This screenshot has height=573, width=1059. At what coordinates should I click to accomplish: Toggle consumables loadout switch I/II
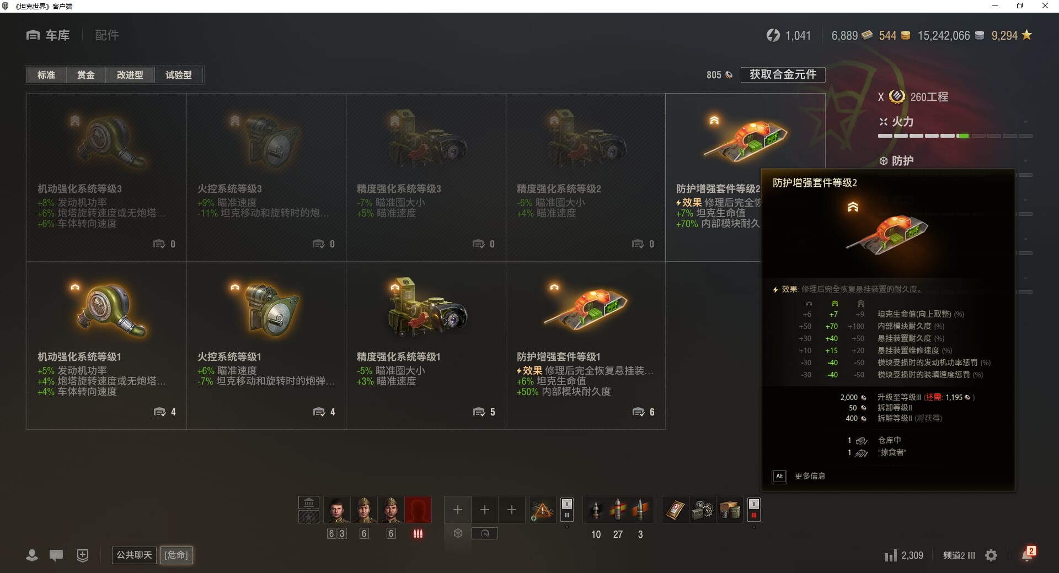point(753,510)
